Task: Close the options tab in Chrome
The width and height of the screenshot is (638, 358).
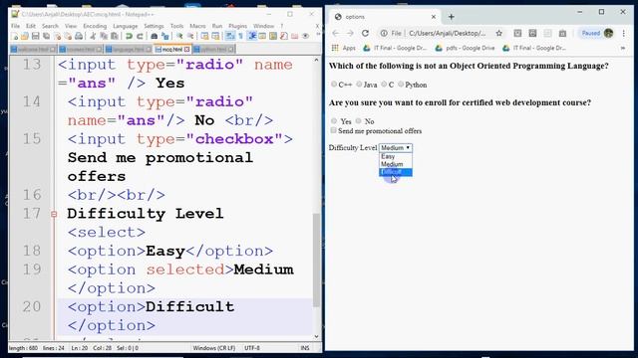Action: pos(434,17)
